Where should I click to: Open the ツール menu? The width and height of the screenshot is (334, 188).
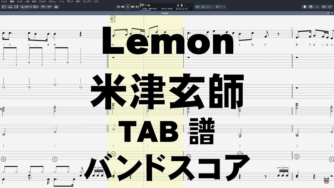click(x=62, y=2)
